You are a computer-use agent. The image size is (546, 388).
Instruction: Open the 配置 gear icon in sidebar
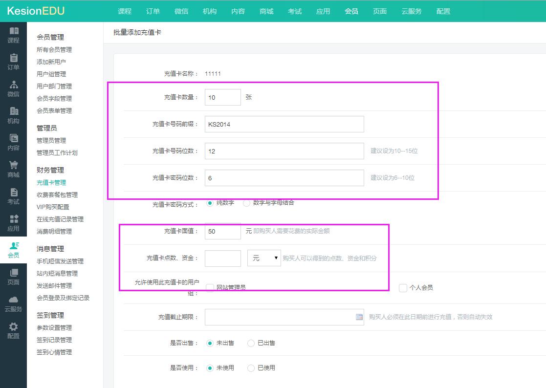13,327
